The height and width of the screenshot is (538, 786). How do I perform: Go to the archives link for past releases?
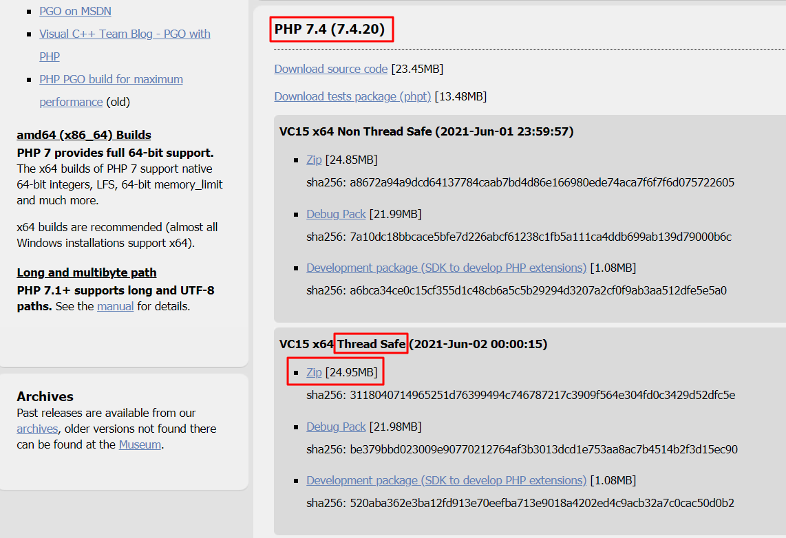point(37,429)
